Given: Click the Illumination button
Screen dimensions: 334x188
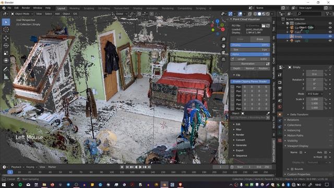Looking at the screenshot, I should [248, 64].
